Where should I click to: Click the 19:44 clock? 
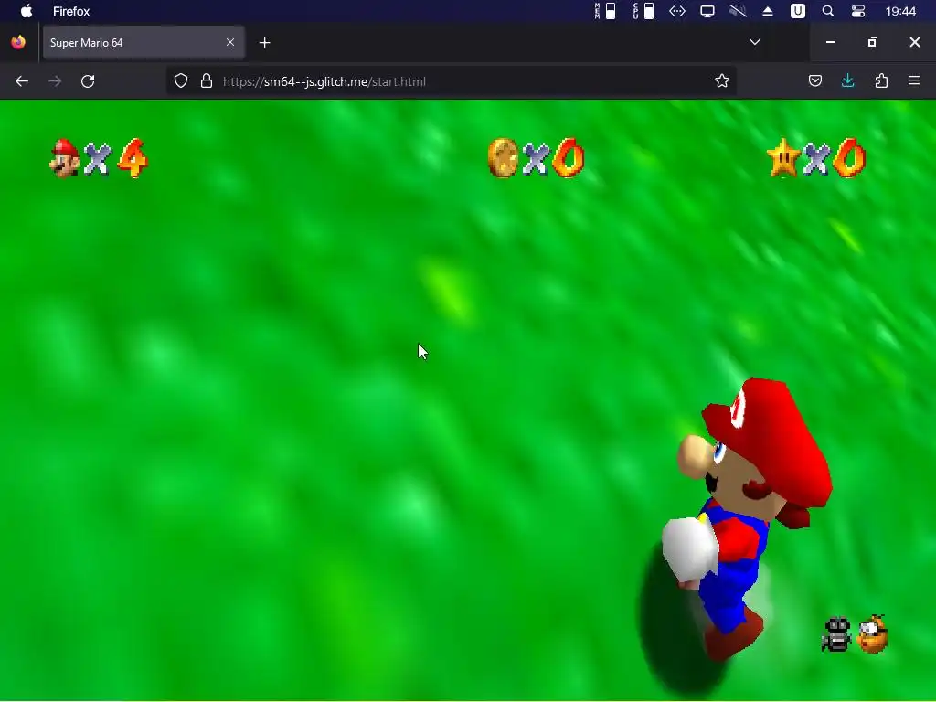pyautogui.click(x=900, y=11)
